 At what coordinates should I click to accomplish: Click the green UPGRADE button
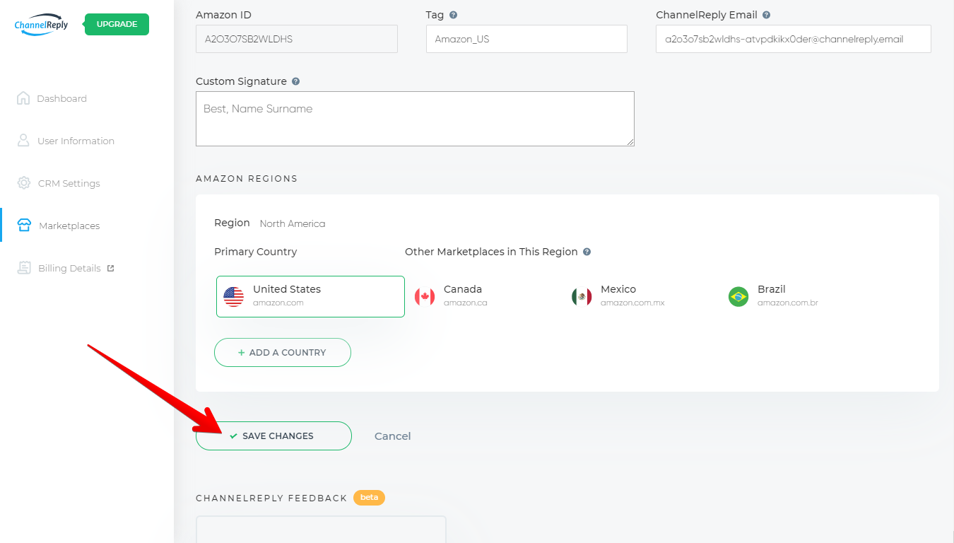(117, 24)
